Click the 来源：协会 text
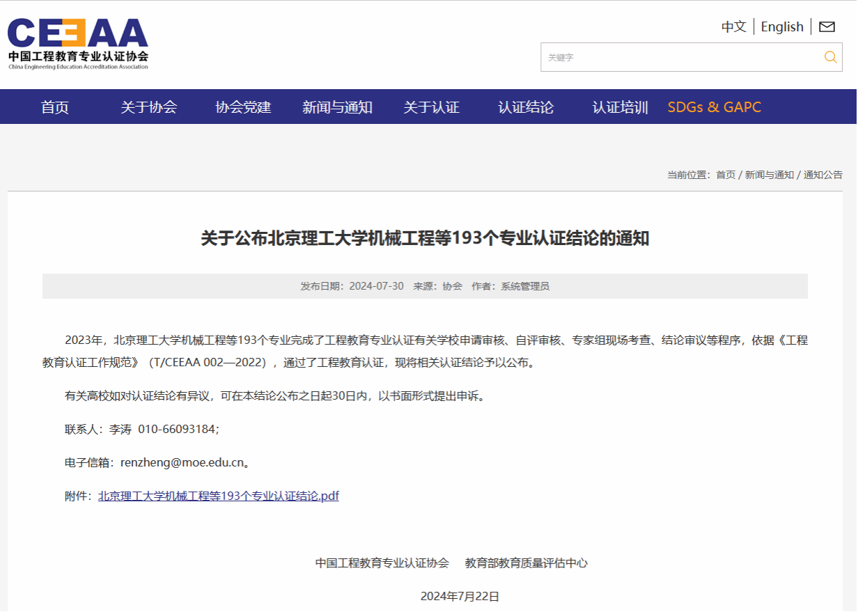The width and height of the screenshot is (858, 612). pos(438,286)
